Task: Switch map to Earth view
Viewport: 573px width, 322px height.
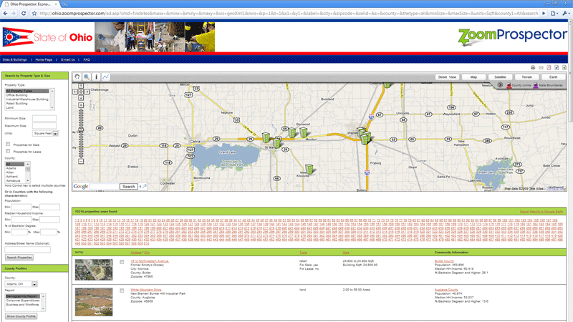Action: (553, 77)
